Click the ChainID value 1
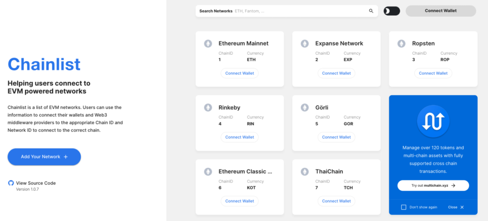The image size is (488, 221). [220, 60]
